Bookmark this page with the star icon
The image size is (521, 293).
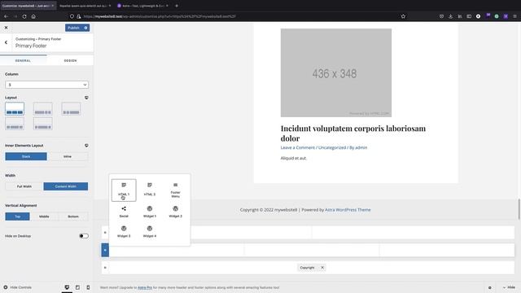[x=403, y=16]
